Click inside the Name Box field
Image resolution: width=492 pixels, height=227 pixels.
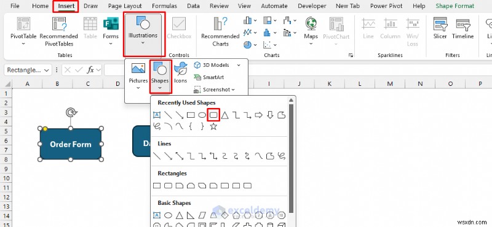tap(24, 70)
